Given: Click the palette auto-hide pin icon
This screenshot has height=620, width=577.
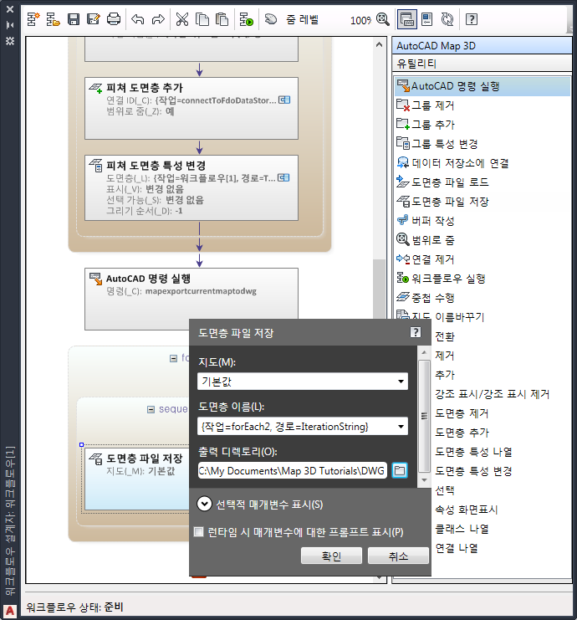Looking at the screenshot, I should tap(10, 25).
